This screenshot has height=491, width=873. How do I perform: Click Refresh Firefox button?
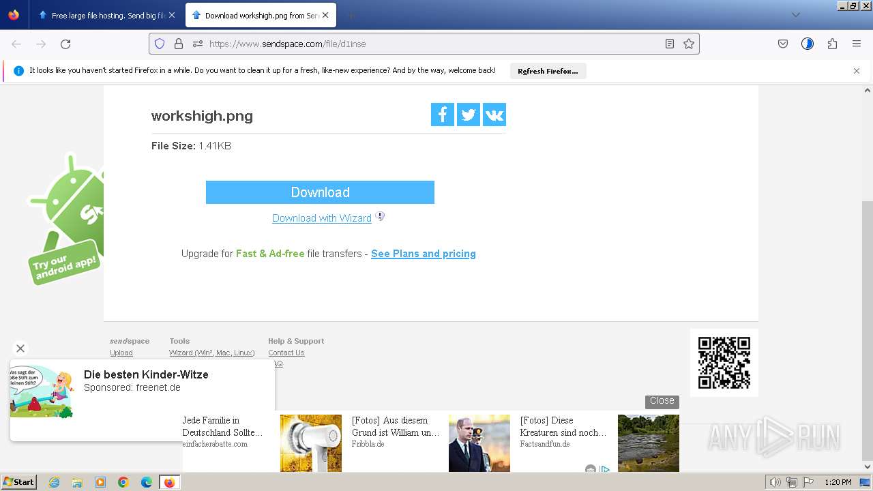point(548,71)
